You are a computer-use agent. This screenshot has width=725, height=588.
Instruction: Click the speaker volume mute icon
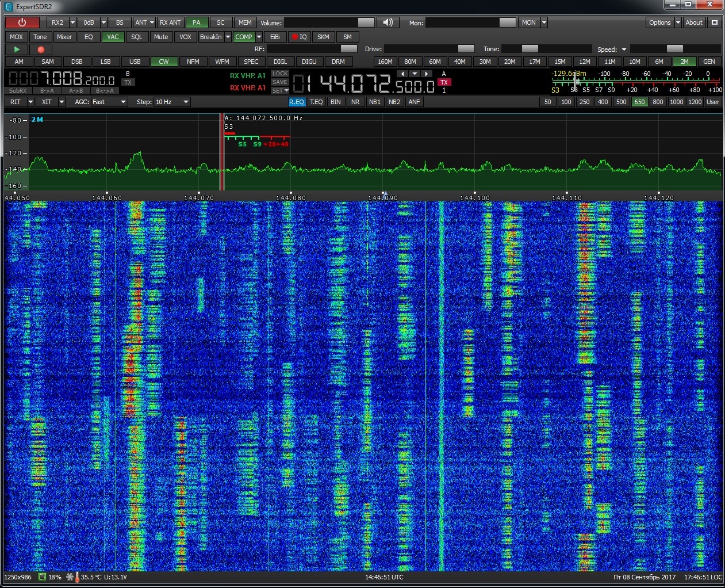click(x=388, y=22)
